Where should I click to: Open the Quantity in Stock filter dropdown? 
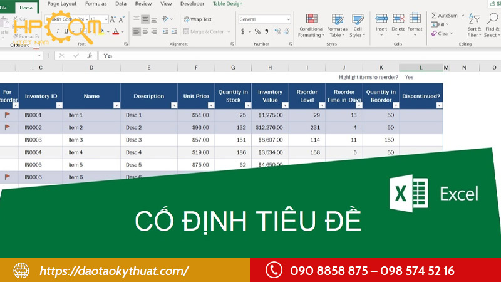[x=248, y=105]
